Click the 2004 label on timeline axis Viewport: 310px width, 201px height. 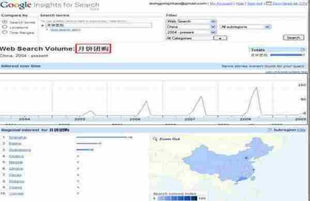tap(24, 119)
